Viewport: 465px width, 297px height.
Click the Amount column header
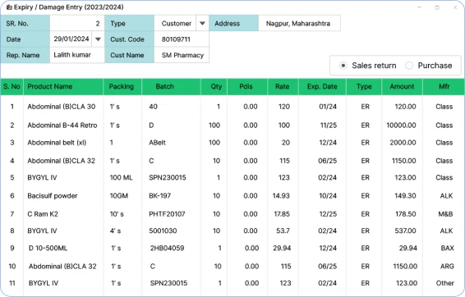[x=402, y=86]
